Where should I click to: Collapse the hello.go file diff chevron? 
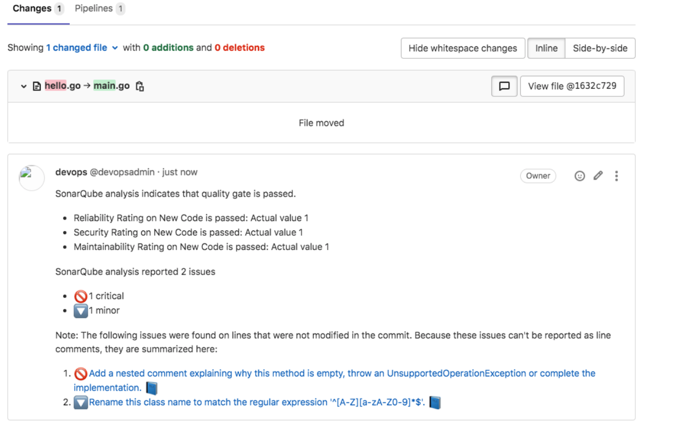(x=24, y=86)
